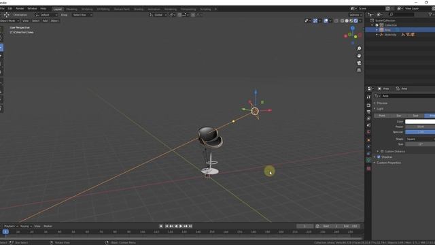Select material preview shading mode
Viewport: 435px width, 245px height.
(351, 20)
